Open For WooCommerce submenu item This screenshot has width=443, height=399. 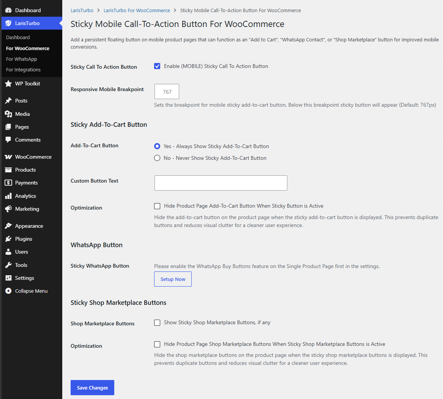coord(28,48)
